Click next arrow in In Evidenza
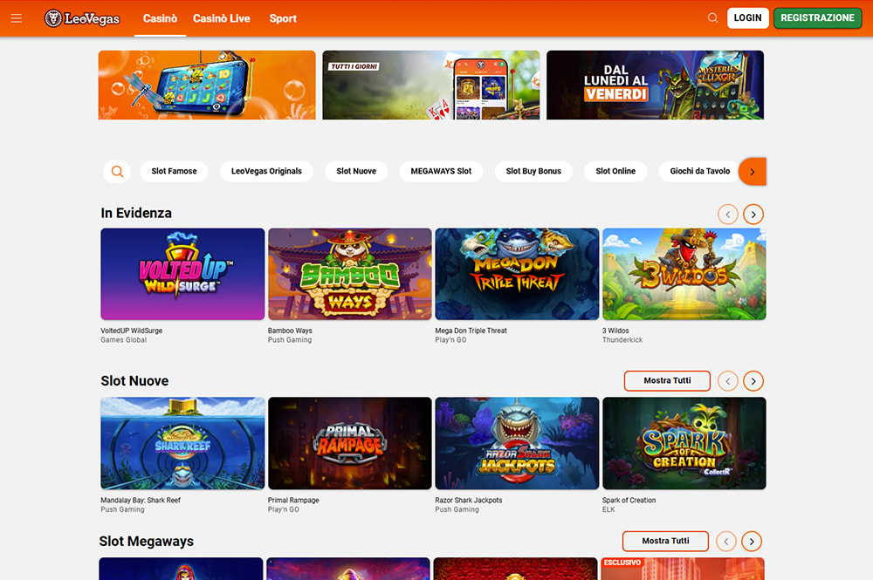 click(x=753, y=214)
